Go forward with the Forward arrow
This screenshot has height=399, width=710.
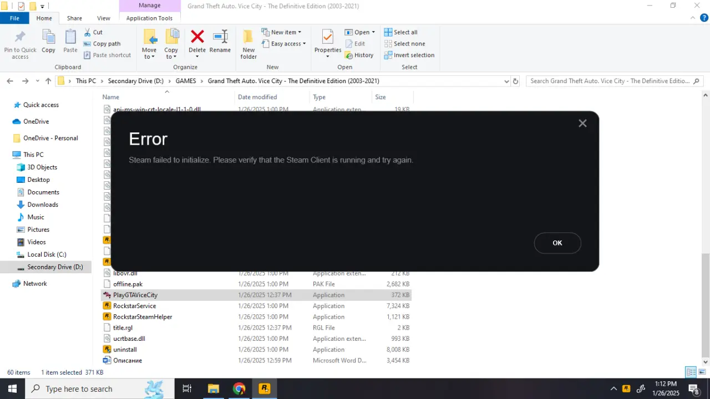pyautogui.click(x=25, y=81)
